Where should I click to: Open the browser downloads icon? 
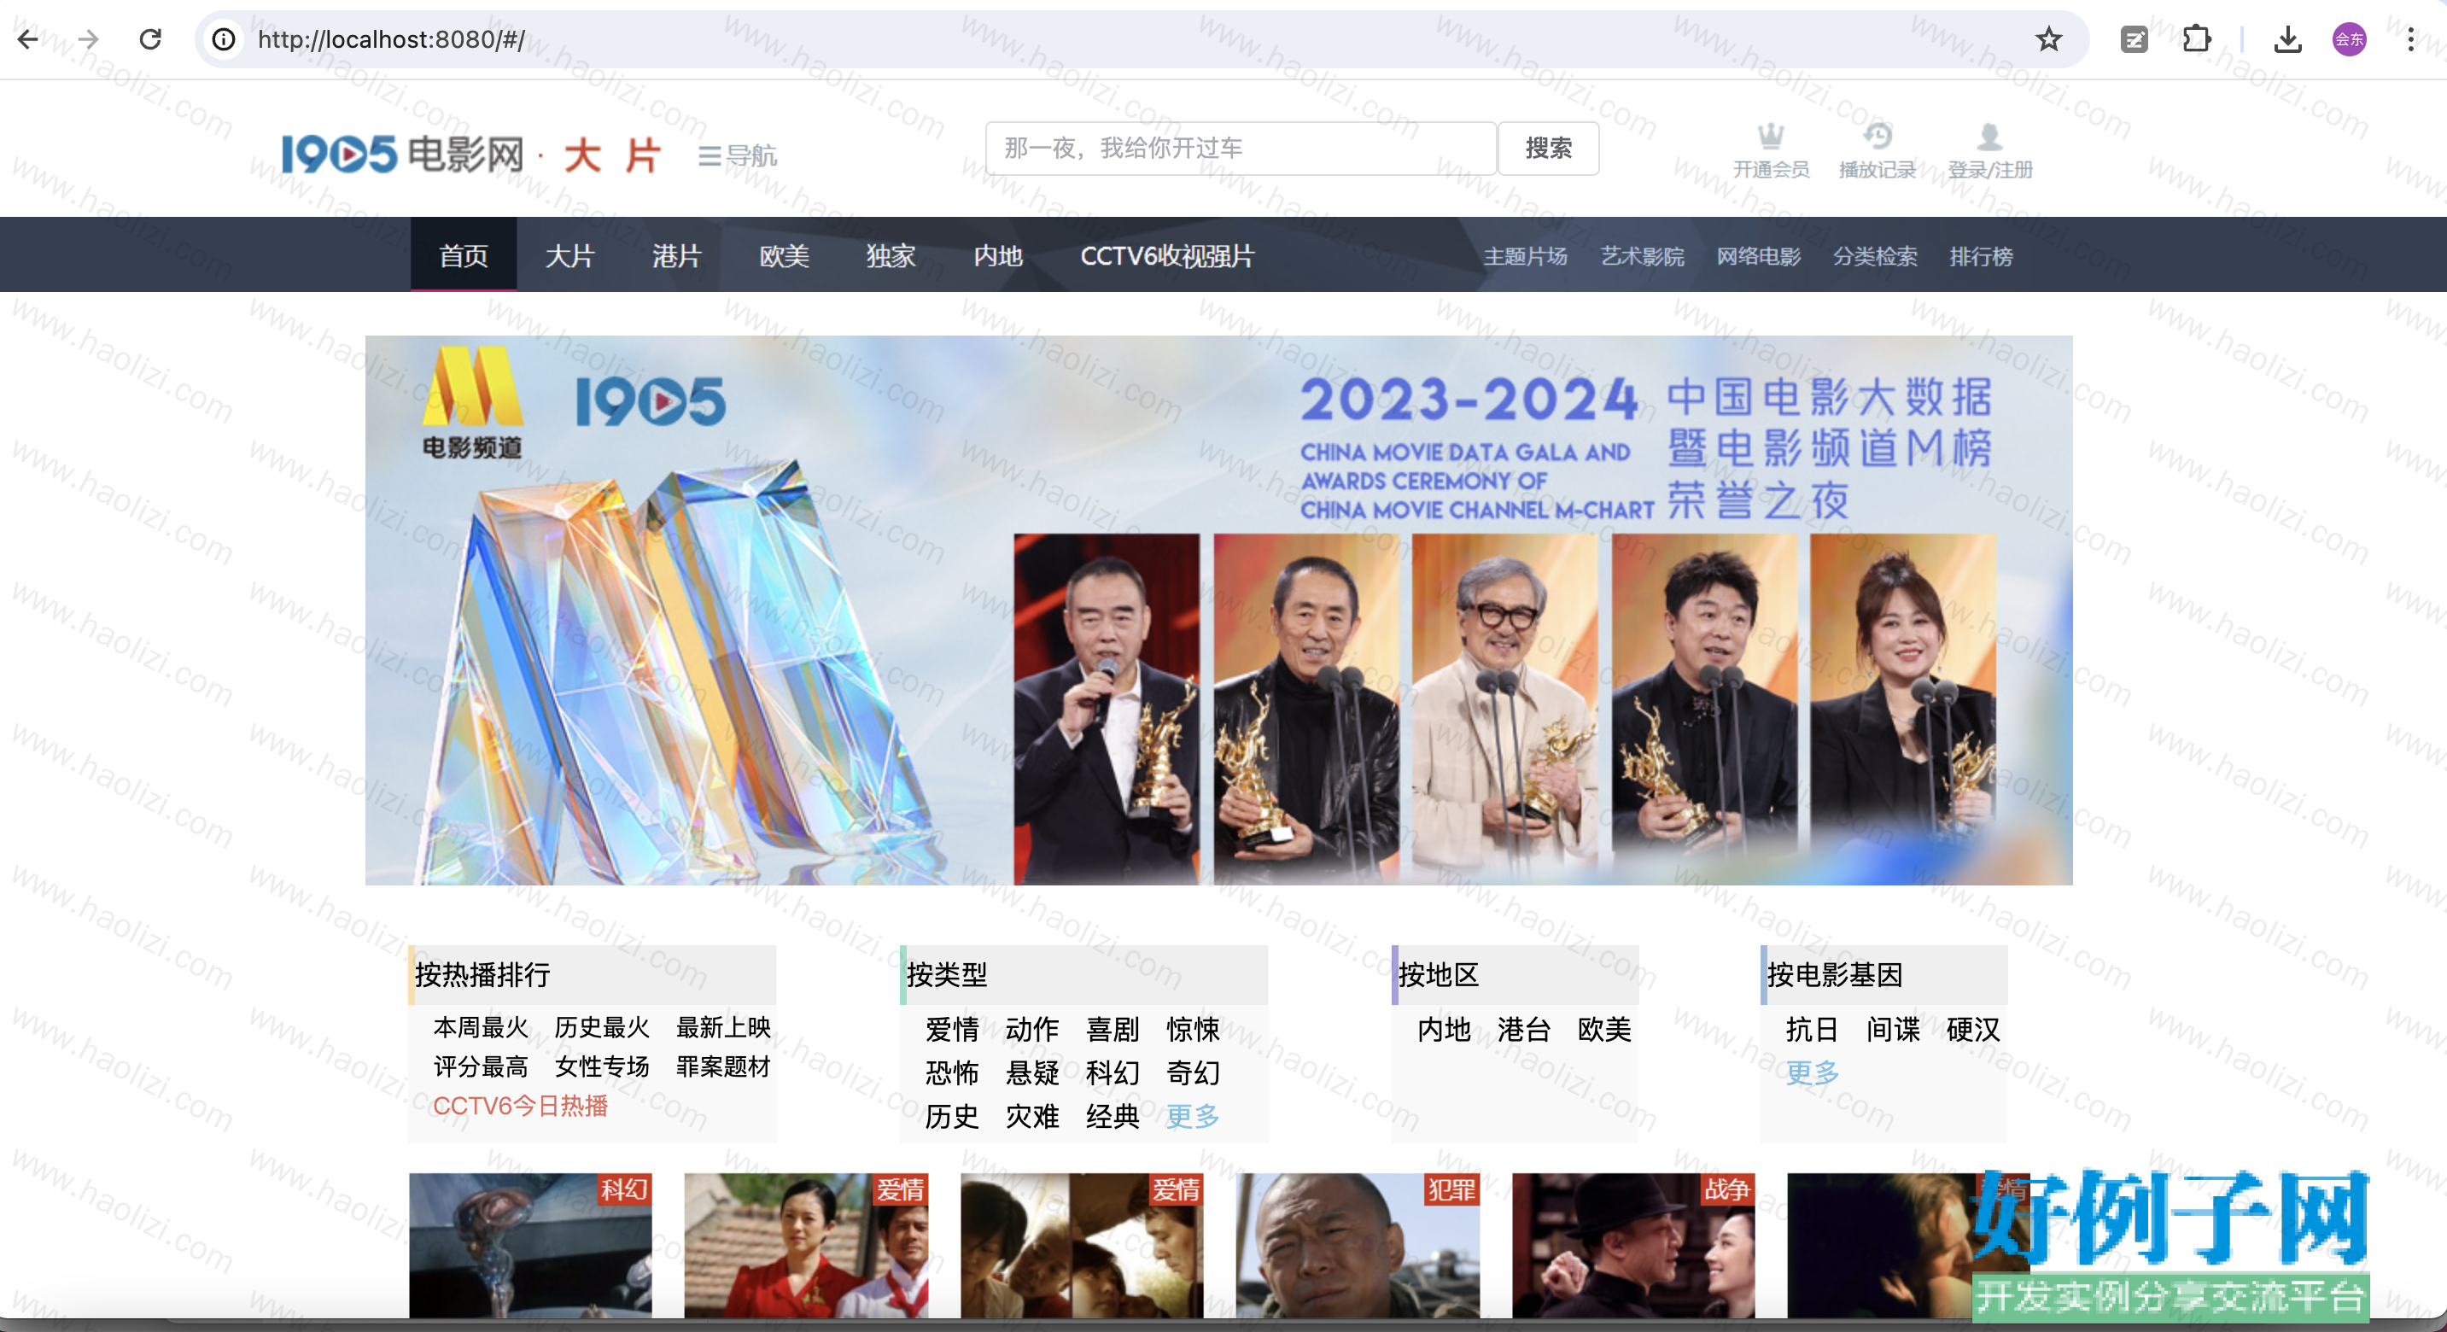(x=2287, y=39)
